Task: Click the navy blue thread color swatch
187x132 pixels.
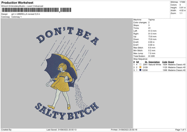Action: point(140,70)
